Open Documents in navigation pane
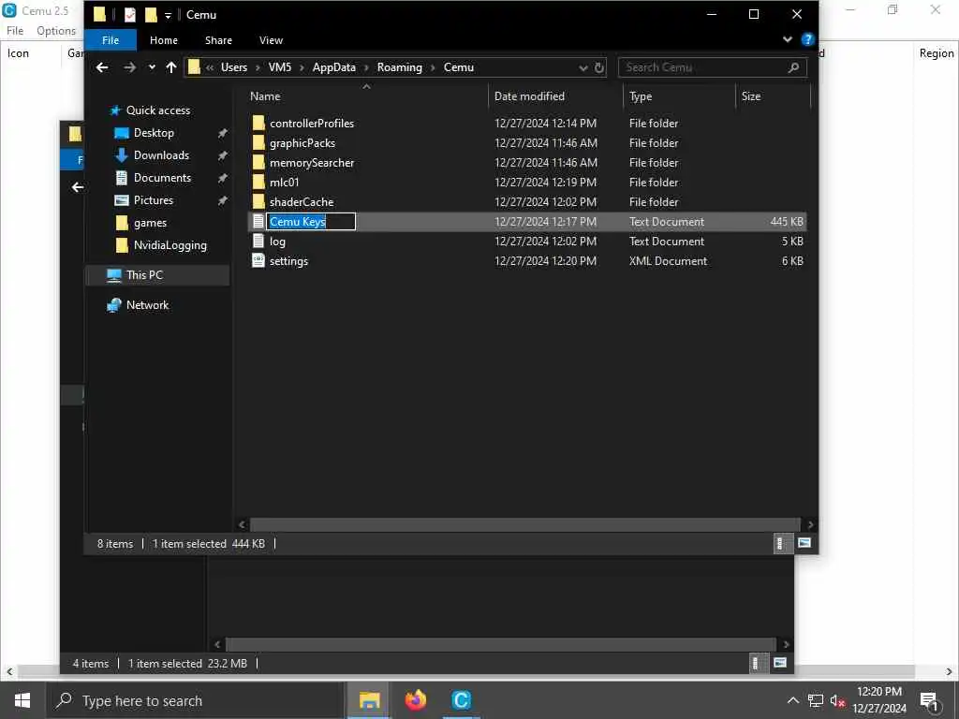959x719 pixels. [162, 178]
